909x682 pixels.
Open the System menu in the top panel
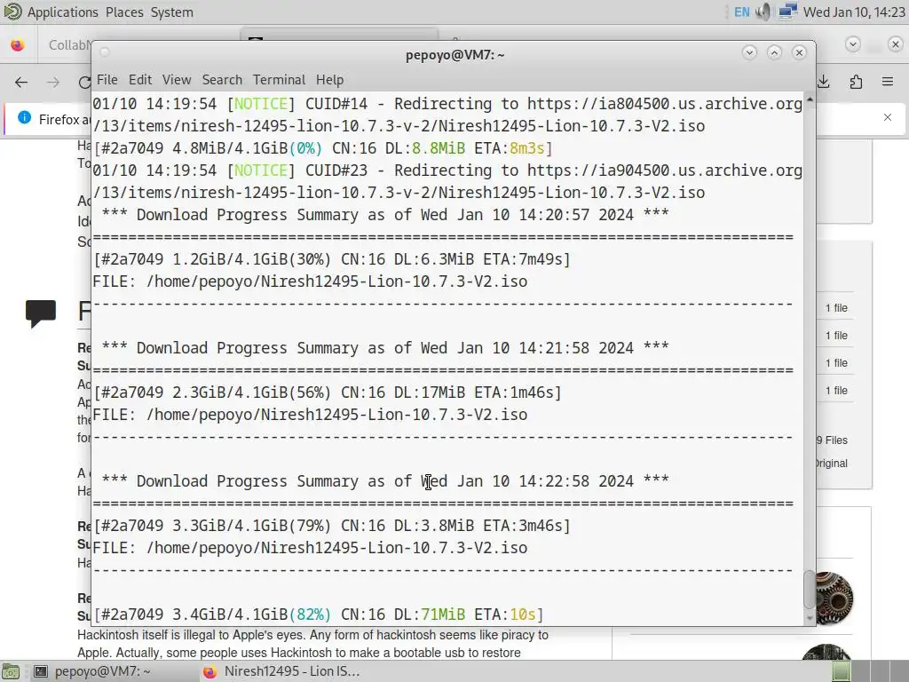(x=172, y=12)
